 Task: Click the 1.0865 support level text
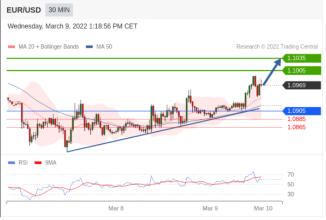tap(297, 127)
